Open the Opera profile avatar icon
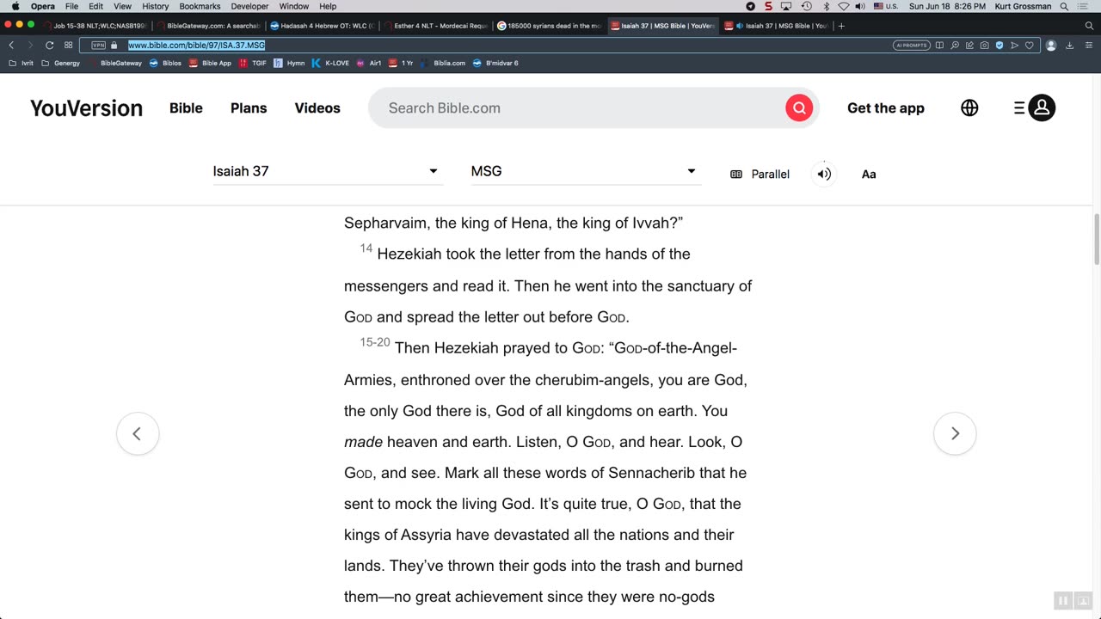This screenshot has height=619, width=1101. click(1051, 46)
